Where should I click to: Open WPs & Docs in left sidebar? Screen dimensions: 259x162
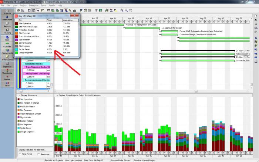click(x=7, y=58)
